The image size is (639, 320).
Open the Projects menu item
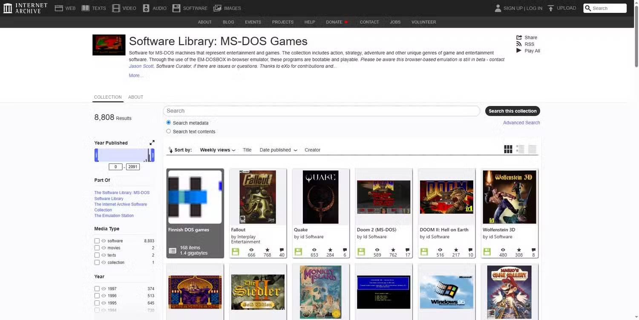click(x=283, y=22)
